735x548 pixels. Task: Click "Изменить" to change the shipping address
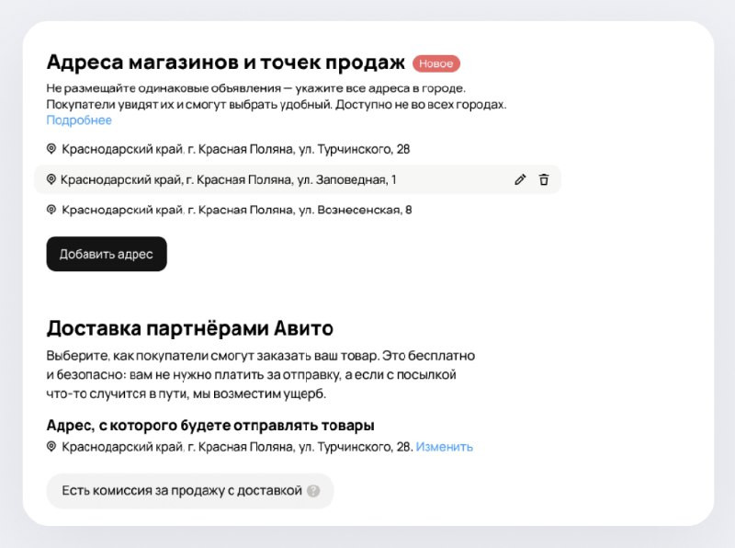point(444,447)
